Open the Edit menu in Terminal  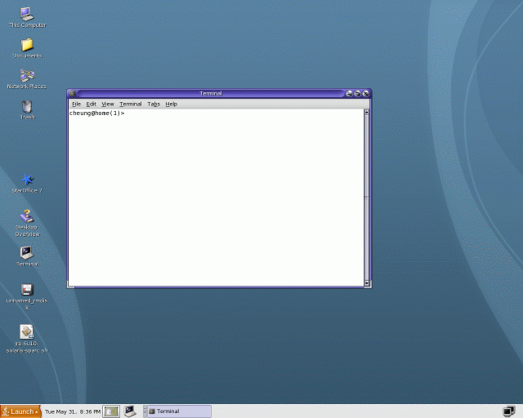tap(91, 104)
